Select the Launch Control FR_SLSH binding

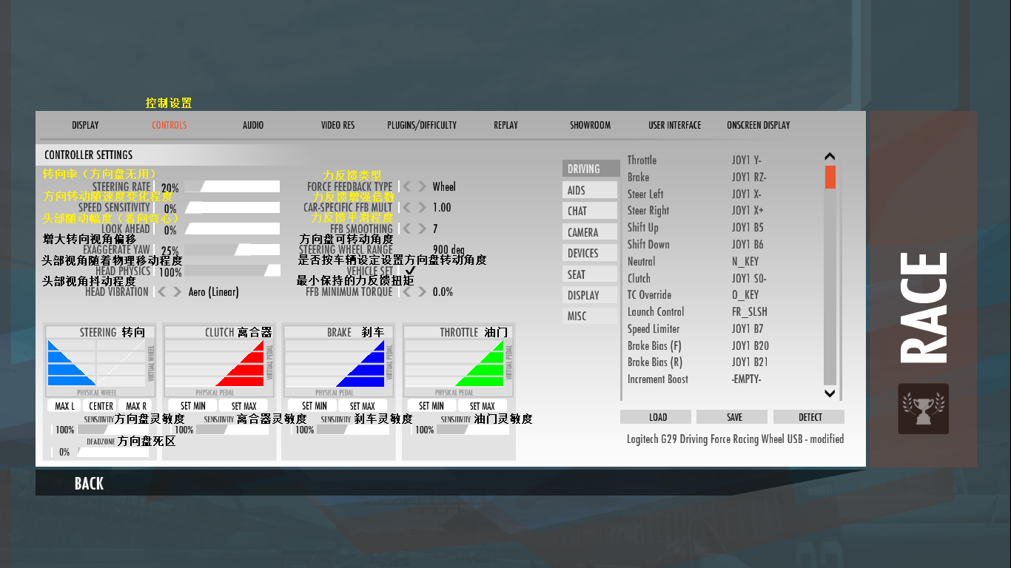point(750,312)
